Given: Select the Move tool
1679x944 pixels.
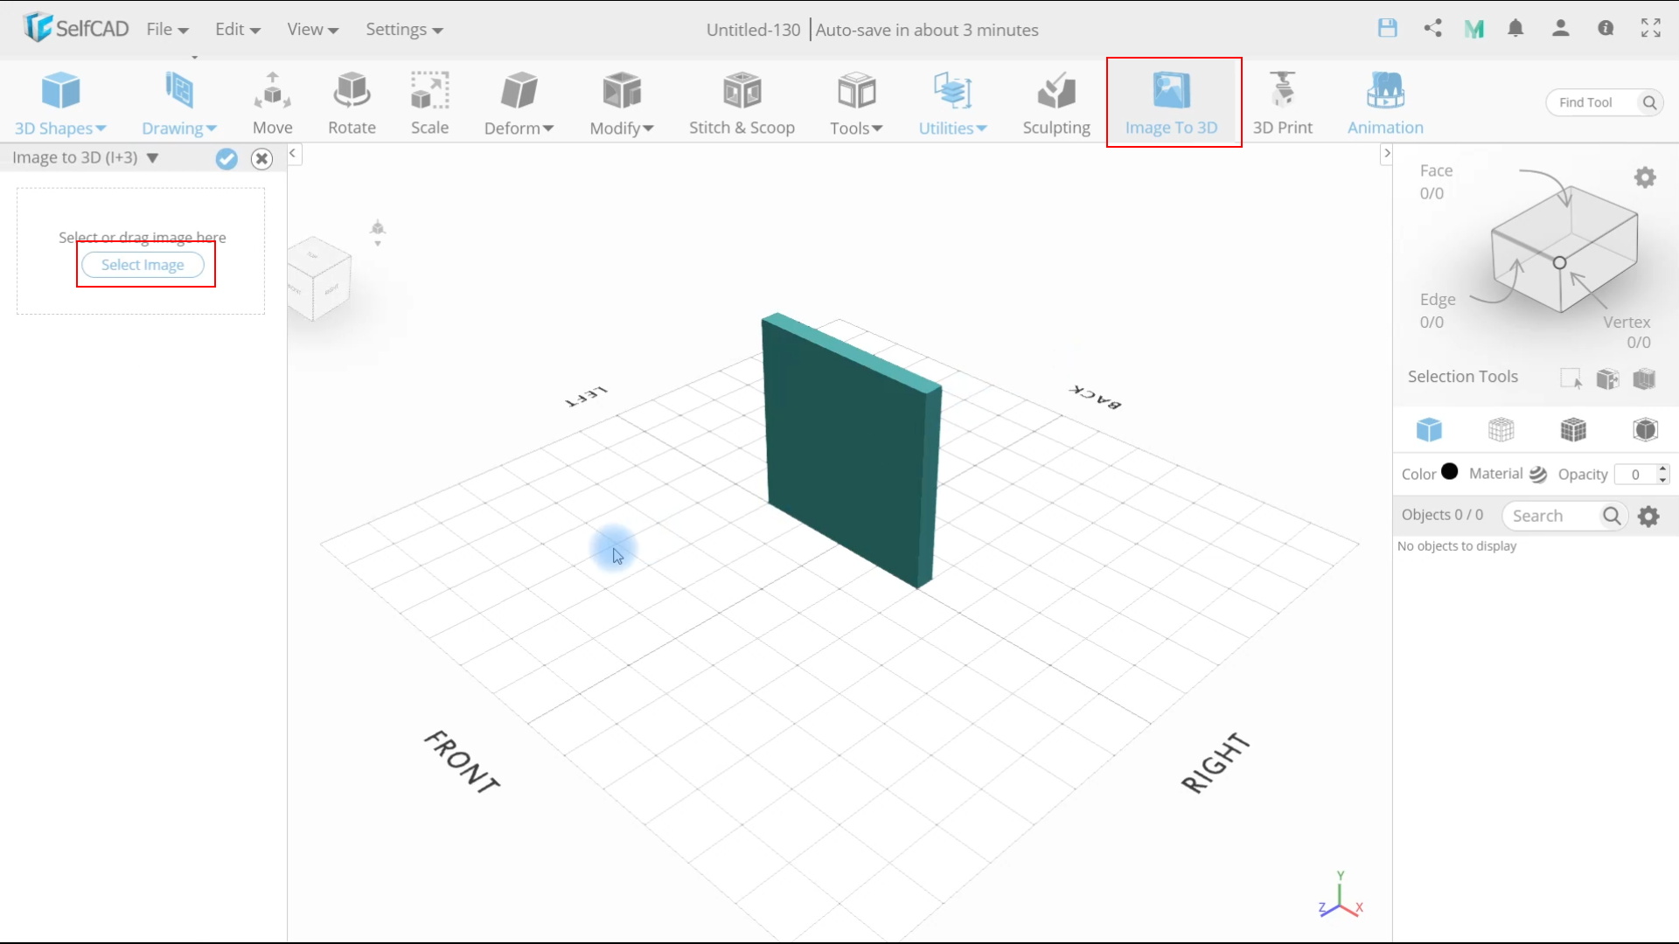Looking at the screenshot, I should pos(272,102).
